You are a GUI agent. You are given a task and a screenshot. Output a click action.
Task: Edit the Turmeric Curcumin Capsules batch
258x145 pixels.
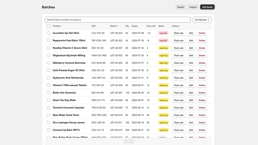(x=191, y=108)
